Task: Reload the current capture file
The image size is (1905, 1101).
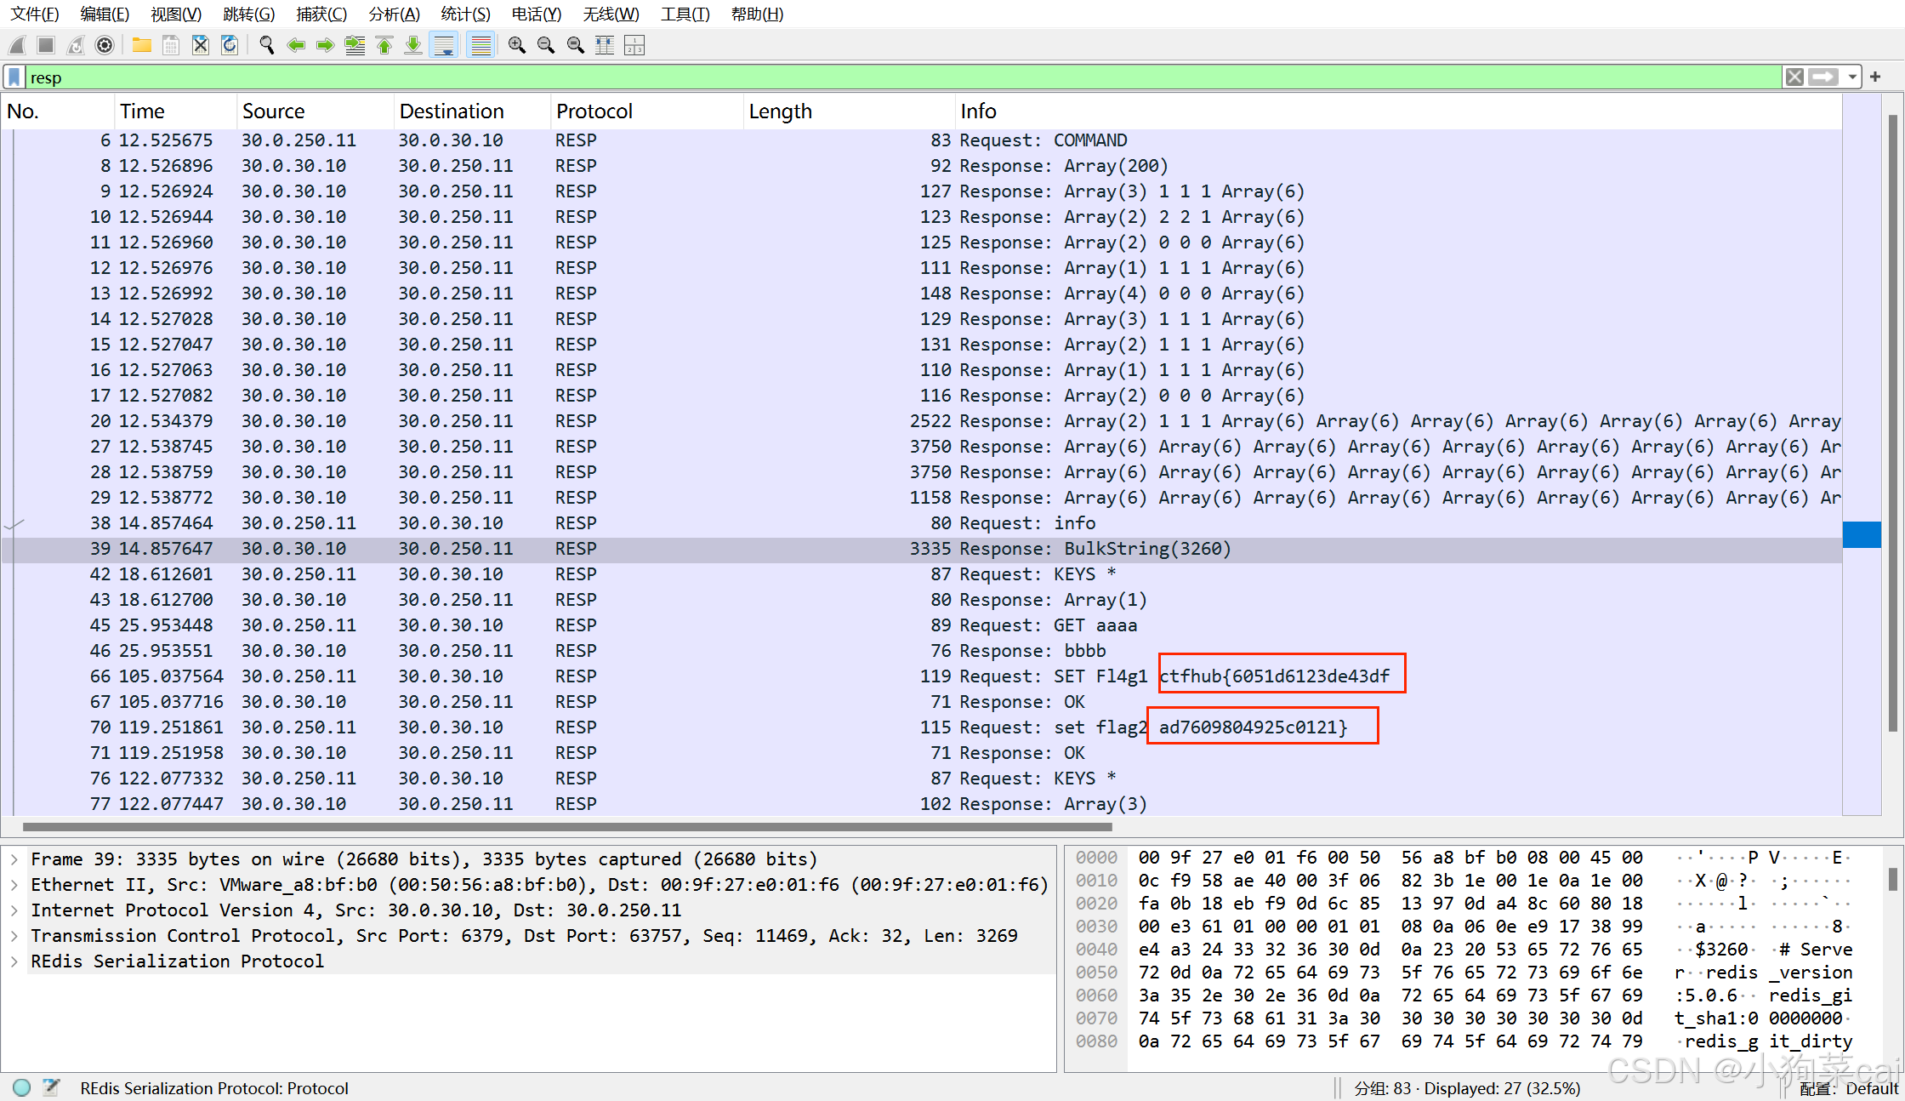Action: (x=230, y=45)
